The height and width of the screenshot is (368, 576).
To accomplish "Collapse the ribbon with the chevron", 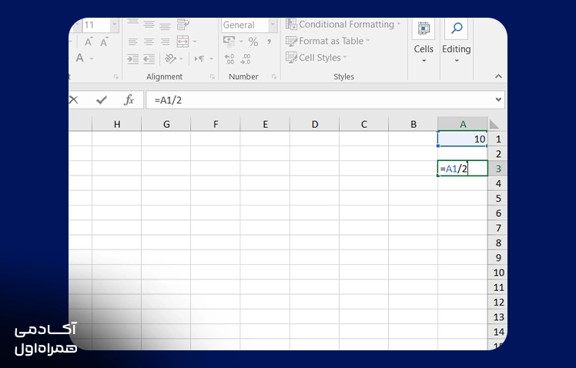I will 498,76.
